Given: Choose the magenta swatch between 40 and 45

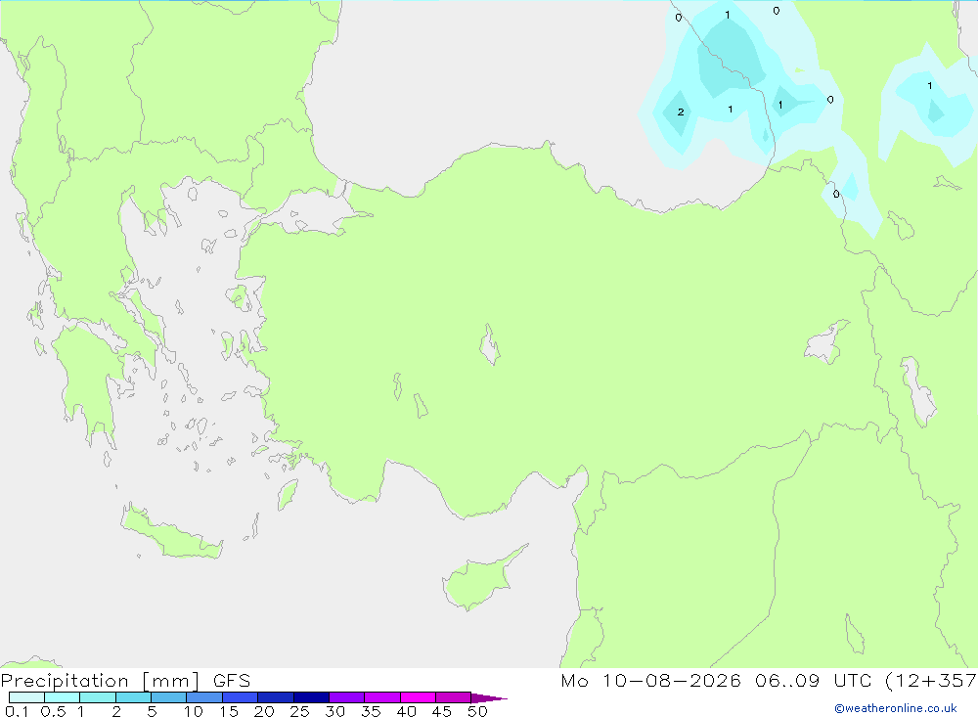Looking at the screenshot, I should click(x=418, y=697).
